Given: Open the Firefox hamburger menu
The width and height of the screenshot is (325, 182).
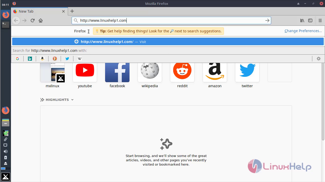Looking at the screenshot, I should 320,20.
